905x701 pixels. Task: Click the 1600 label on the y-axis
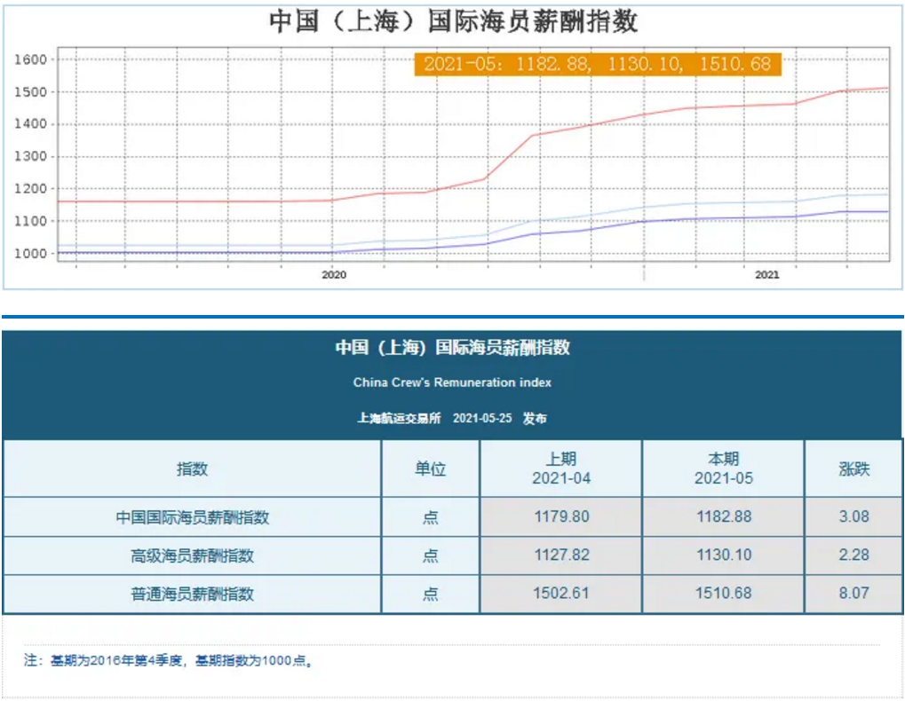click(32, 59)
